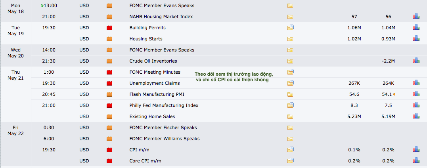This screenshot has height=168, width=427.
Task: Show the graph for Existing Home Sales
Action: pos(416,116)
